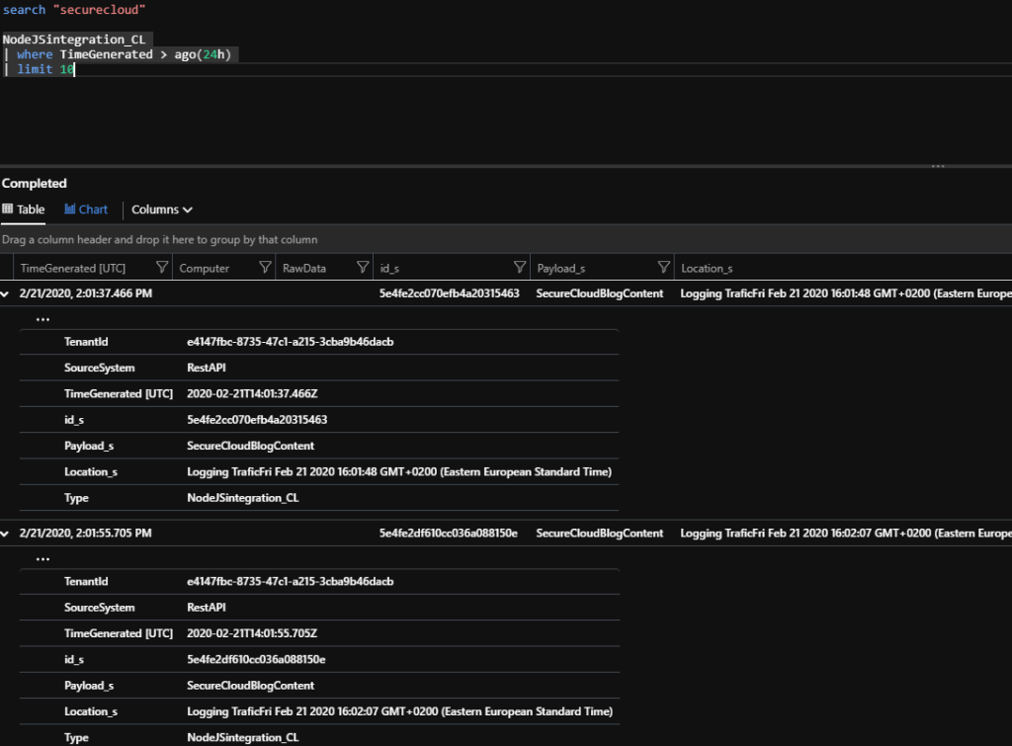Click the pane splitter handle above results
This screenshot has width=1012, height=746.
coord(936,166)
